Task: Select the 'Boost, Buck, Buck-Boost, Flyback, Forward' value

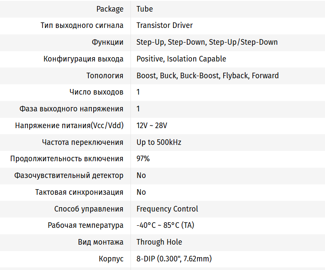Action: click(207, 76)
